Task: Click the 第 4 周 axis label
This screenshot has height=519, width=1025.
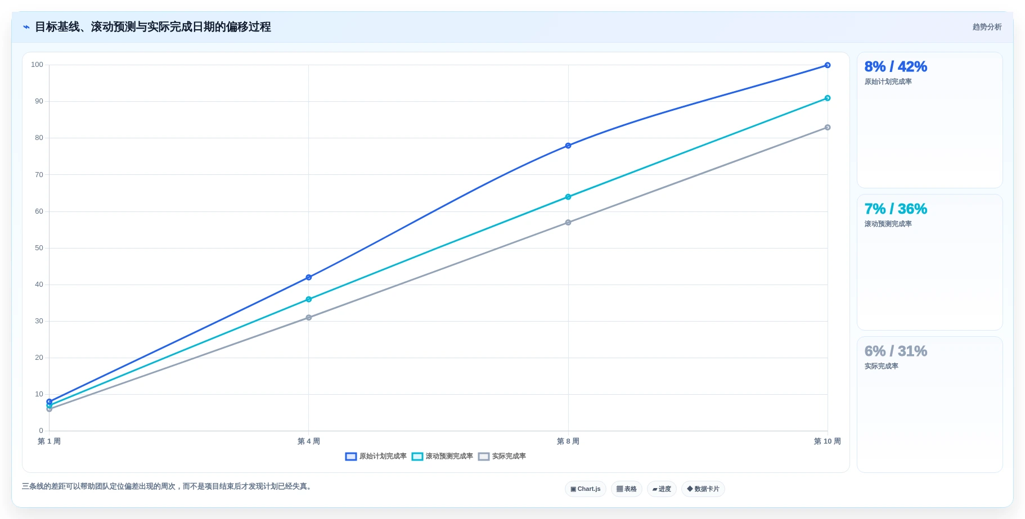Action: click(x=309, y=441)
